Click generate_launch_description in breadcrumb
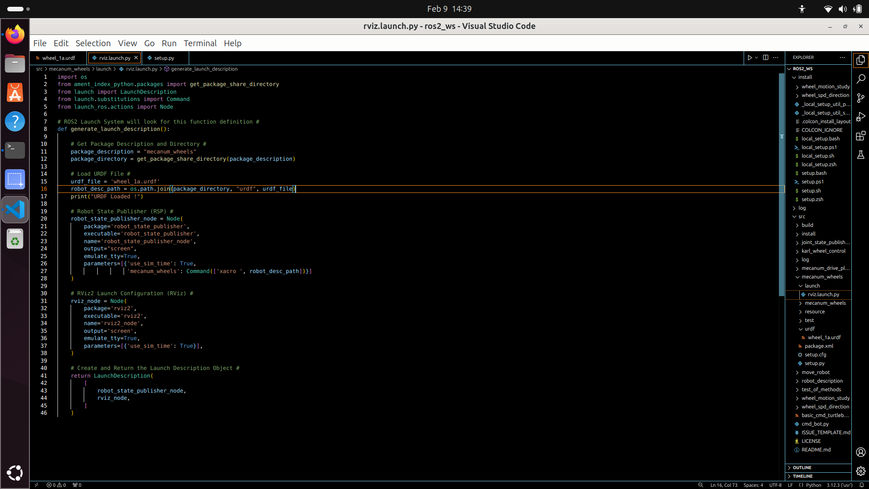869x489 pixels. (x=204, y=69)
